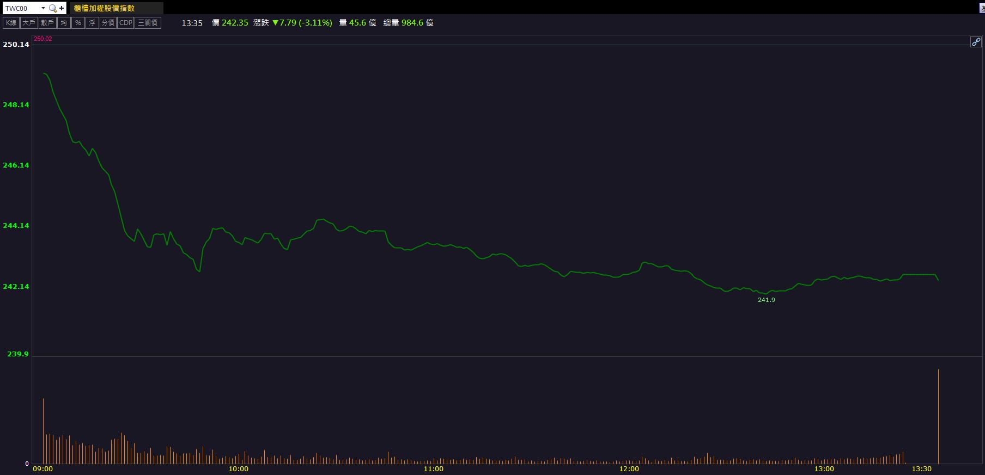This screenshot has height=475, width=985.
Task: Click the 櫃檯加權股價指數 title label
Action: pyautogui.click(x=104, y=8)
